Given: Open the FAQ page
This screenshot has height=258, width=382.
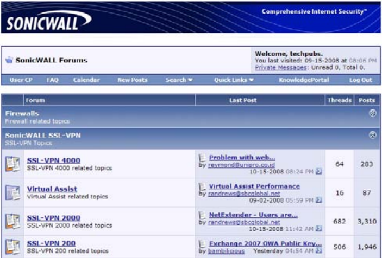Looking at the screenshot, I should [52, 80].
